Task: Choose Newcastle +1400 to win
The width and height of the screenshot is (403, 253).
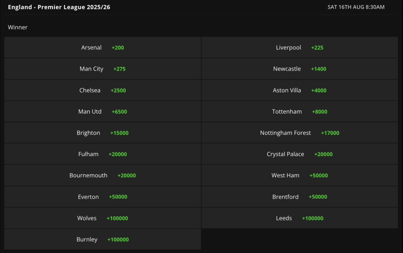Action: pos(300,69)
